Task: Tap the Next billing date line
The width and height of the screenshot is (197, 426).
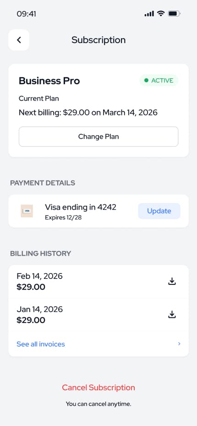Action: coord(88,113)
